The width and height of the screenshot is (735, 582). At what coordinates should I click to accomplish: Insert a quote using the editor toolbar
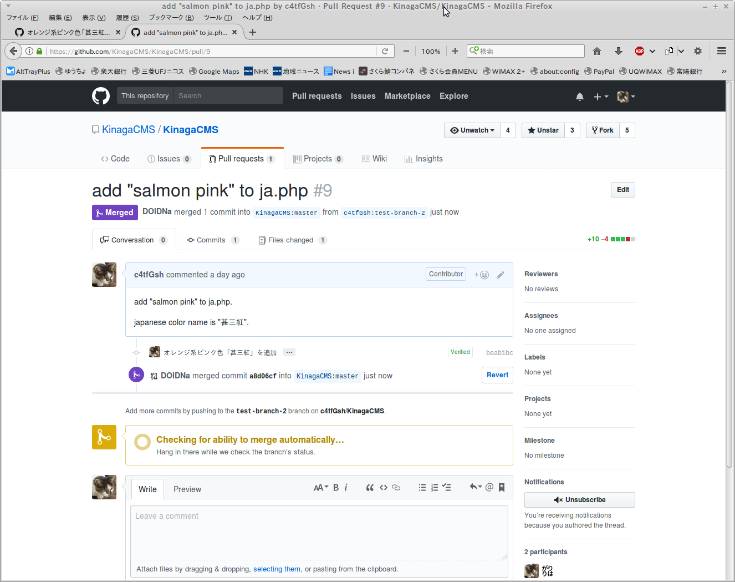tap(370, 488)
